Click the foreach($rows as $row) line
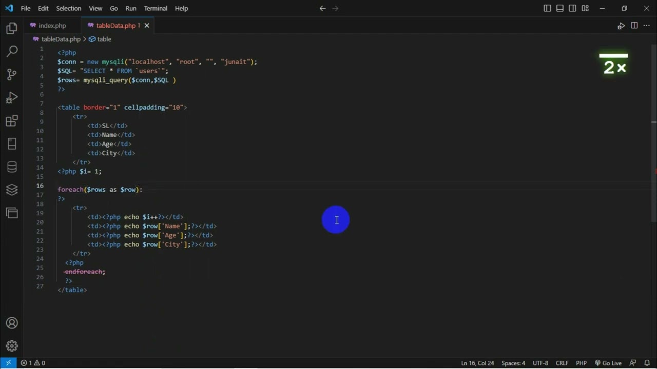 [100, 190]
